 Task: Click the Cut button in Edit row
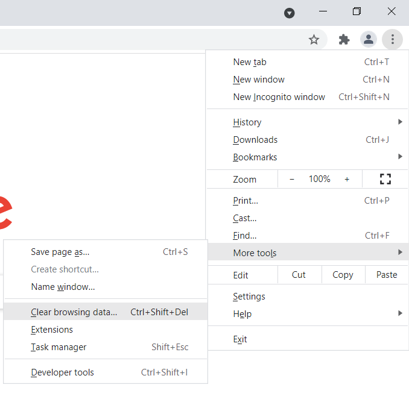(x=300, y=275)
